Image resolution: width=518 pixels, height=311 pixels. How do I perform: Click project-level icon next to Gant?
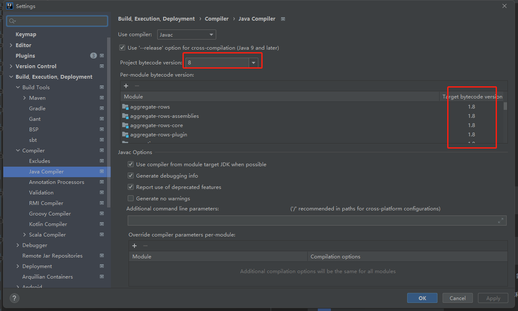[x=102, y=119]
